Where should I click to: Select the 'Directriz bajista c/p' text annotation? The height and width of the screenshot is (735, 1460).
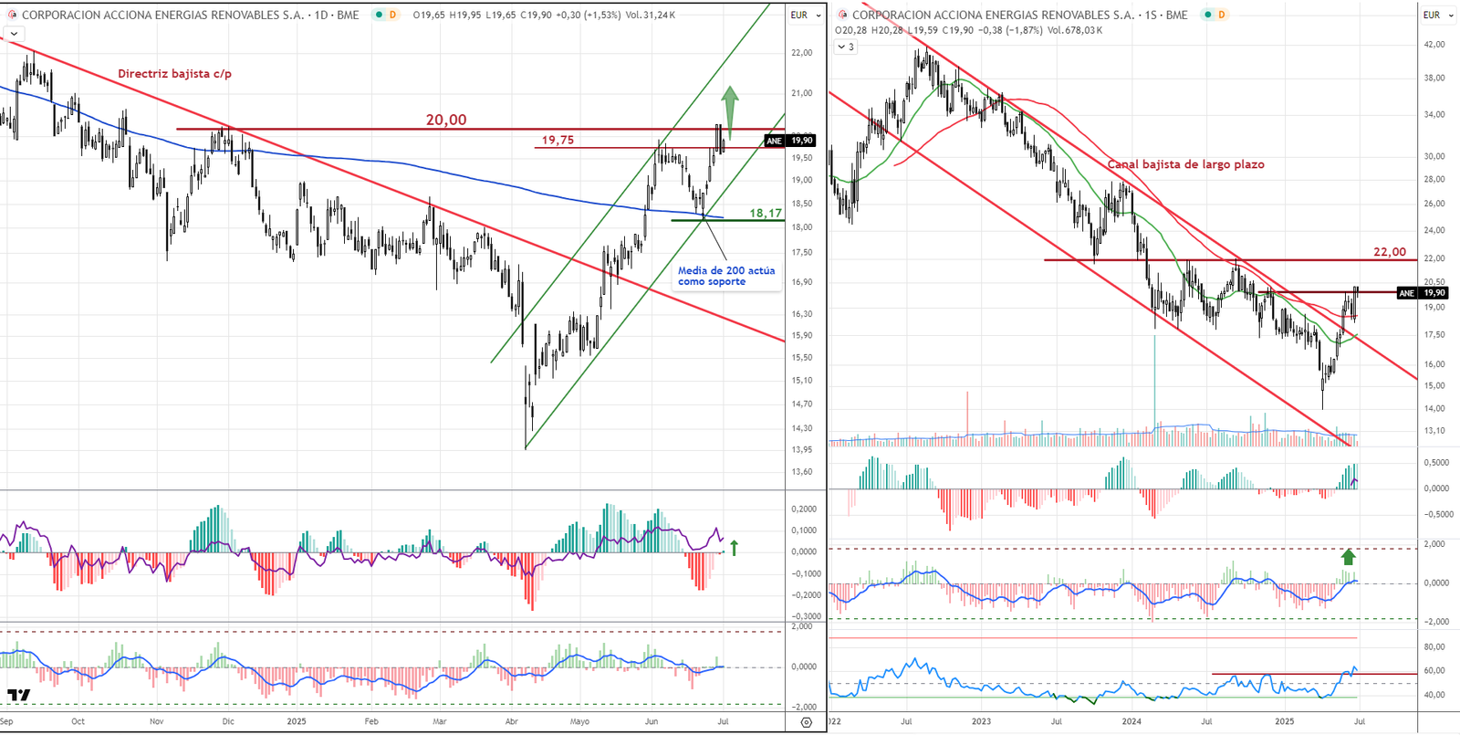click(174, 74)
